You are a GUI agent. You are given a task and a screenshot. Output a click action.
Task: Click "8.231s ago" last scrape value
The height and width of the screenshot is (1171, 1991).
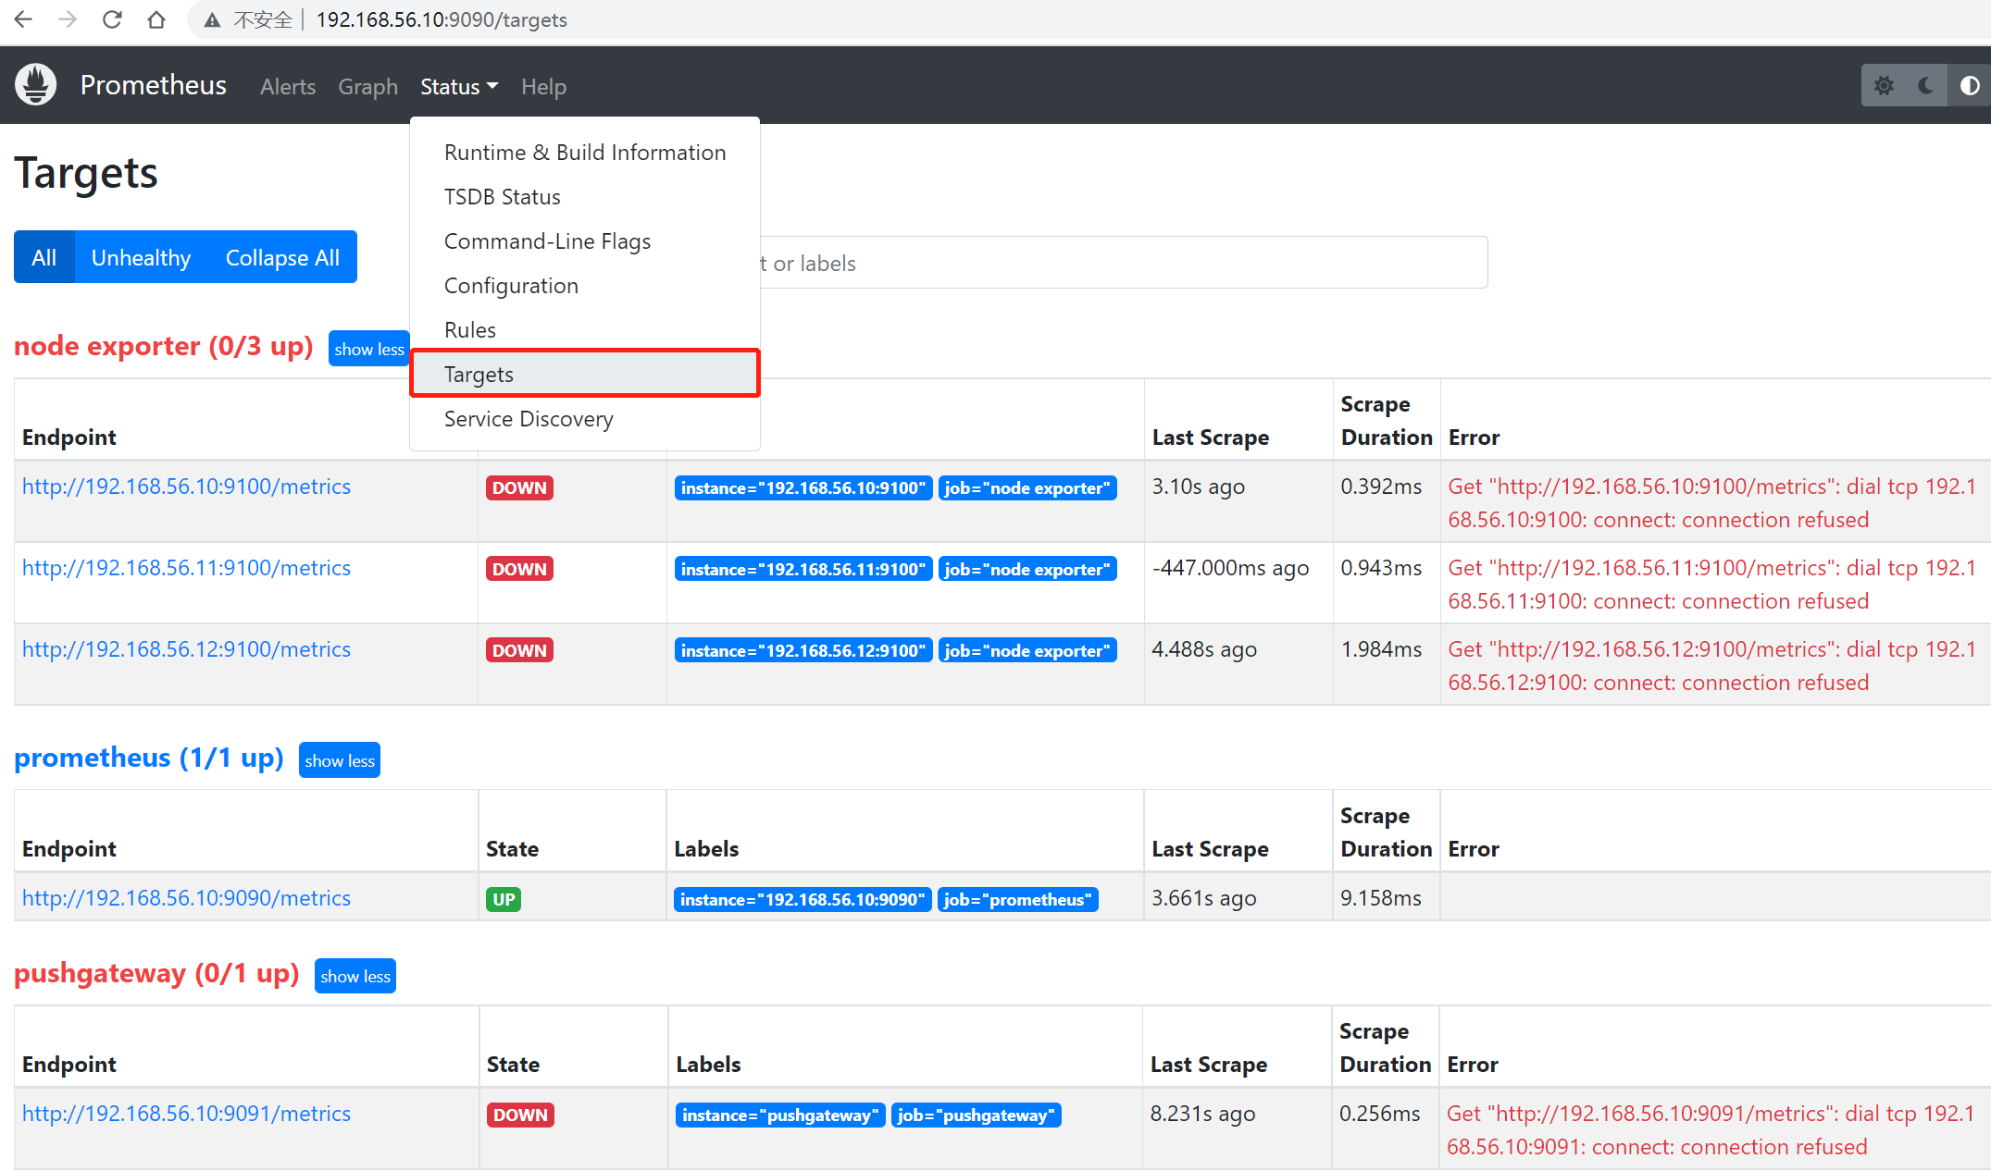[x=1202, y=1114]
